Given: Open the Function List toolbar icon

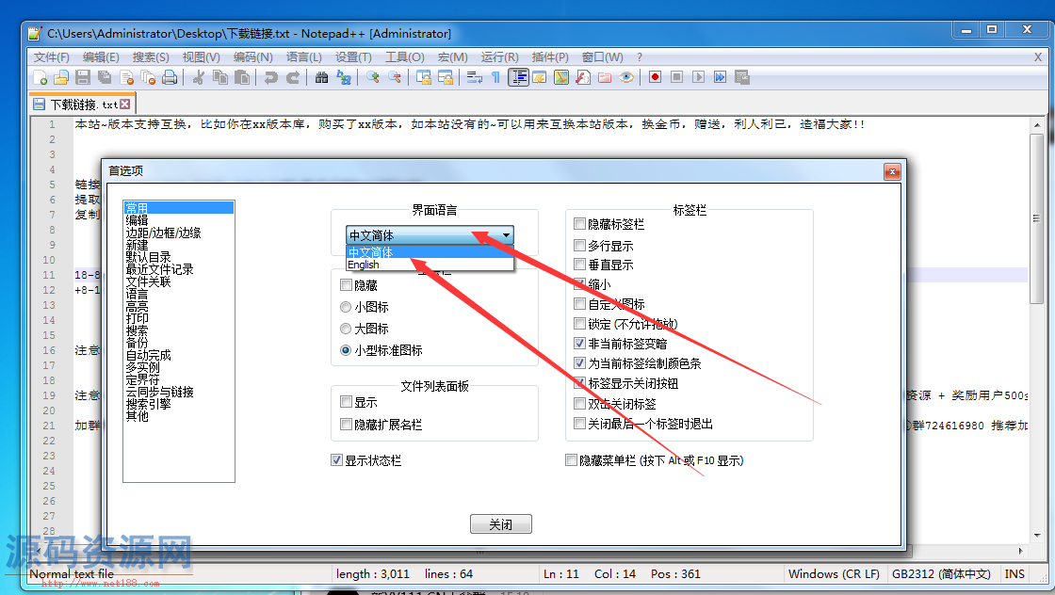Looking at the screenshot, I should tap(583, 77).
